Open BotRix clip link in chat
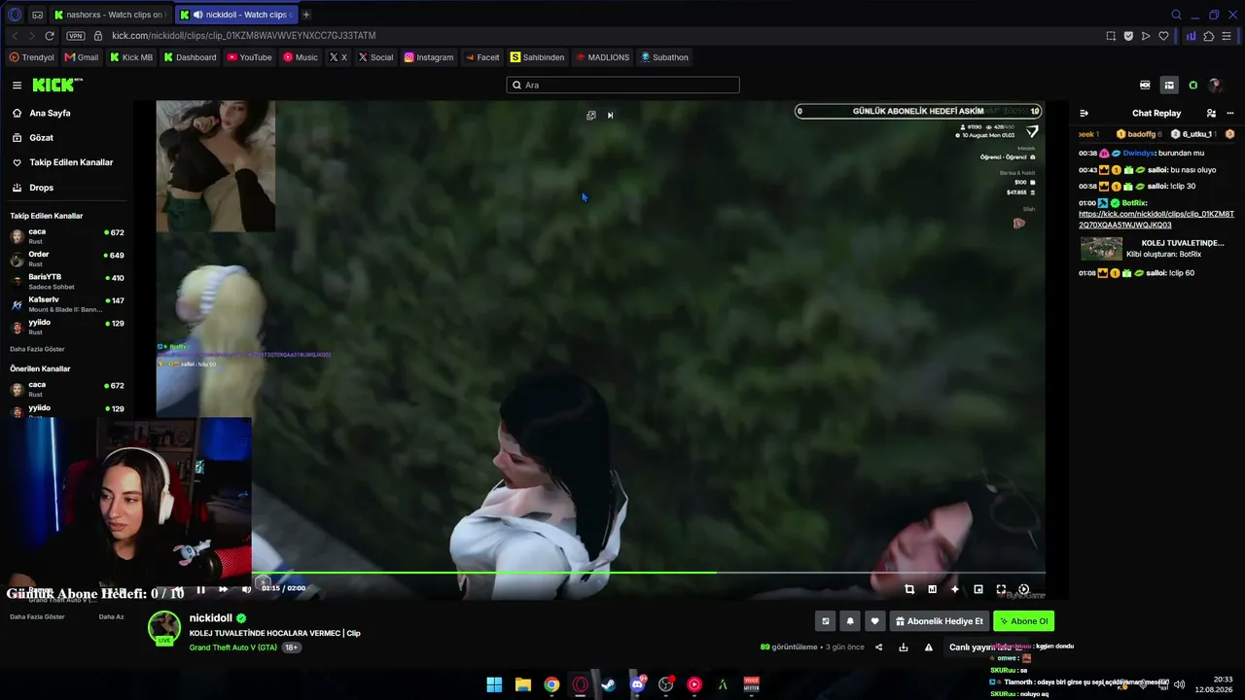This screenshot has width=1245, height=700. point(1156,220)
